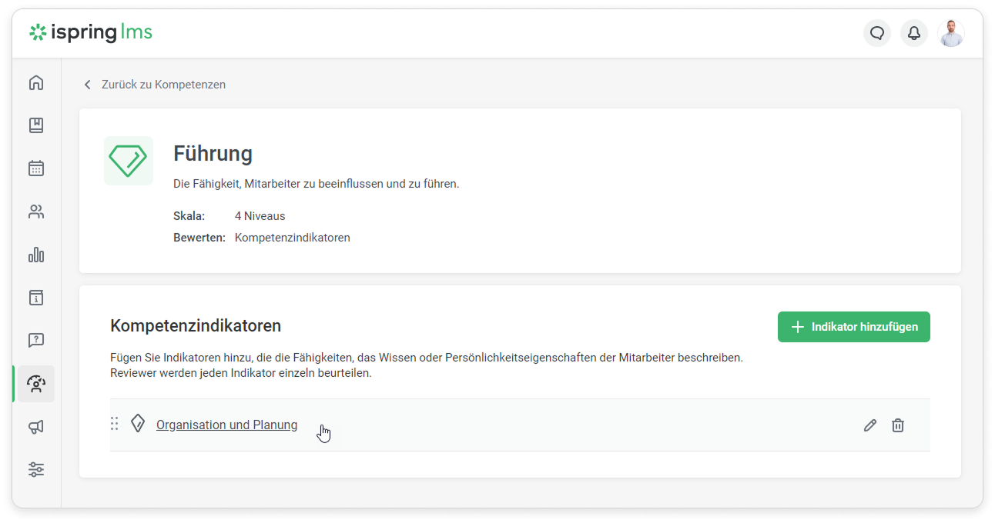Open the courses book icon in sidebar
The image size is (995, 523).
click(36, 125)
